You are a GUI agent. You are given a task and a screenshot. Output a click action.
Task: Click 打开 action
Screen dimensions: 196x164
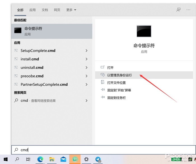tap(144, 67)
